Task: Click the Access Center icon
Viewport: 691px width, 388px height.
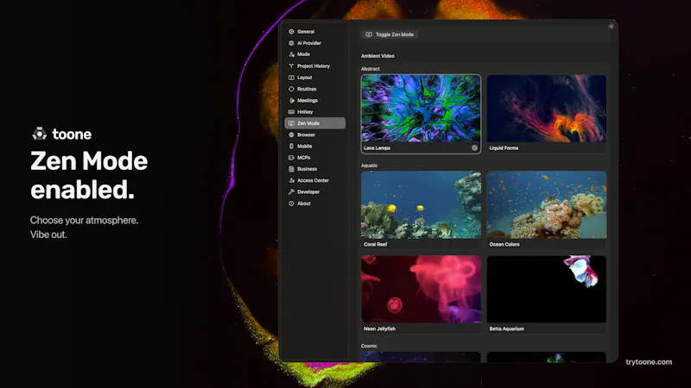Action: tap(291, 180)
